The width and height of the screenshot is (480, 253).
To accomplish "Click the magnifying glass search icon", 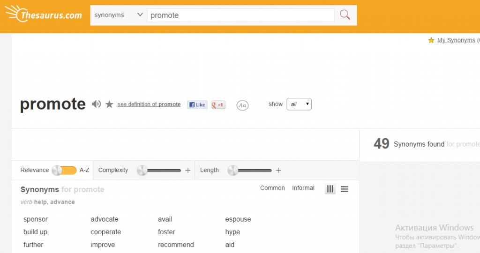I will [x=345, y=15].
